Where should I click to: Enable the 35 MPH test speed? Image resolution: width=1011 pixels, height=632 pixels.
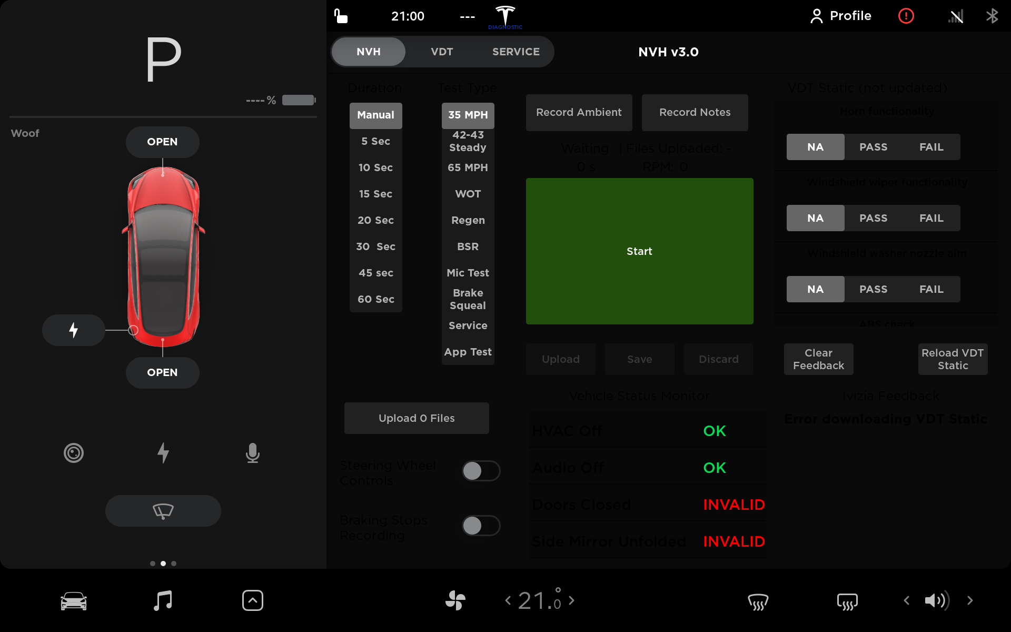467,114
